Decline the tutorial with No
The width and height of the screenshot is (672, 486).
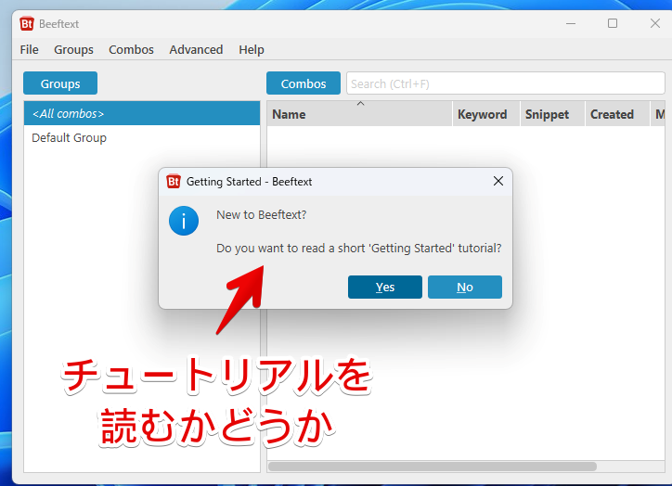465,287
